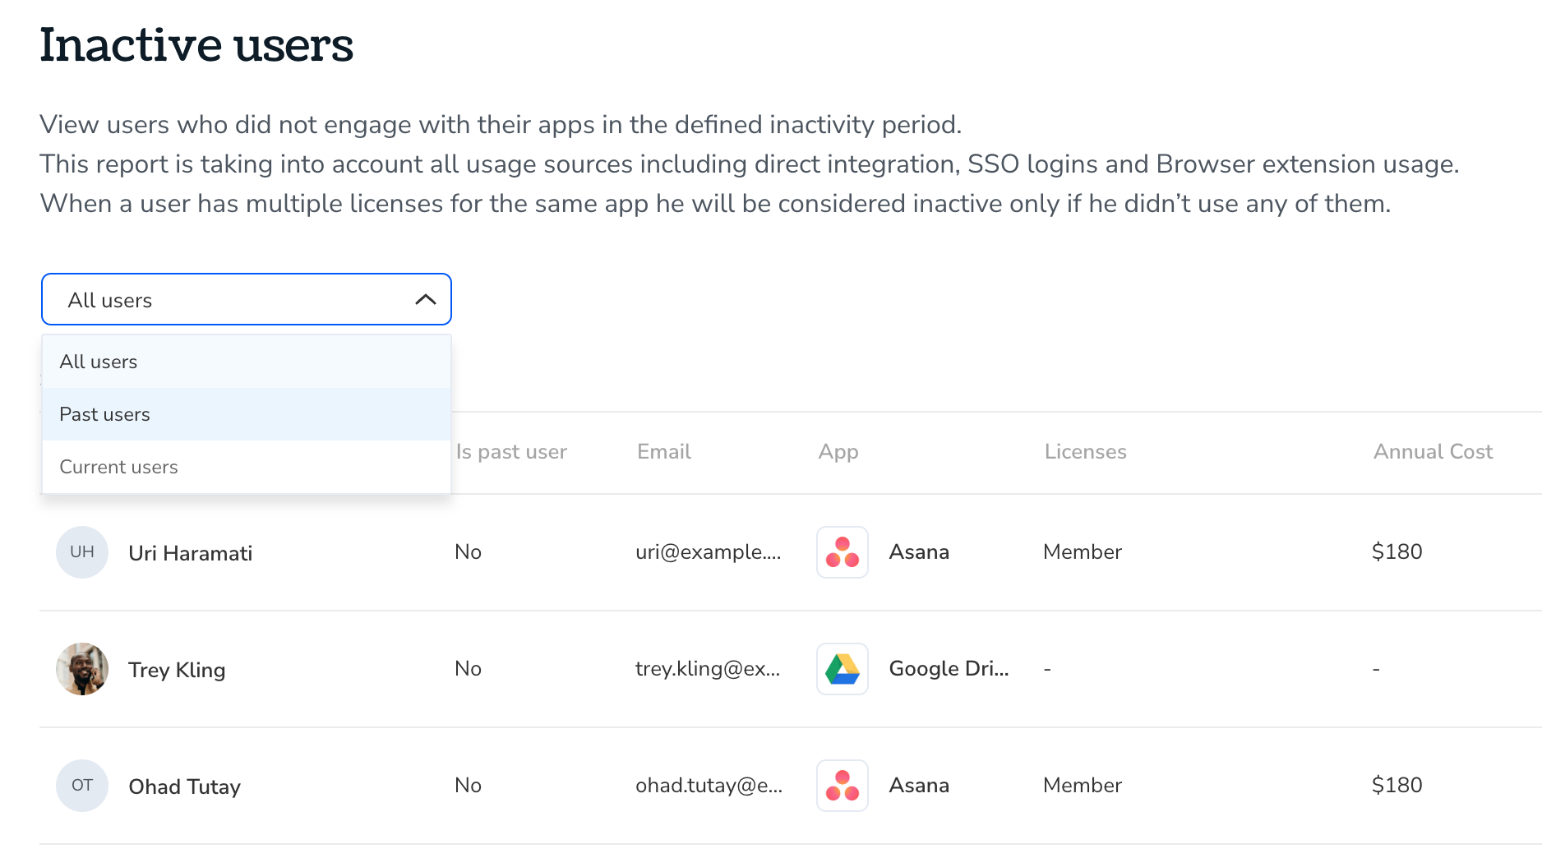Image resolution: width=1542 pixels, height=858 pixels.
Task: Click the All users combo box field
Action: 247,300
